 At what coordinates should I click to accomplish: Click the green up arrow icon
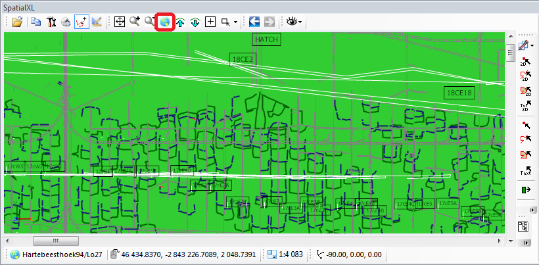180,22
